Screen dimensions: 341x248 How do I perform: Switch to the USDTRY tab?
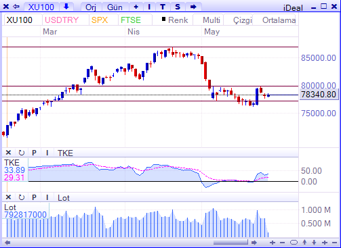point(62,20)
